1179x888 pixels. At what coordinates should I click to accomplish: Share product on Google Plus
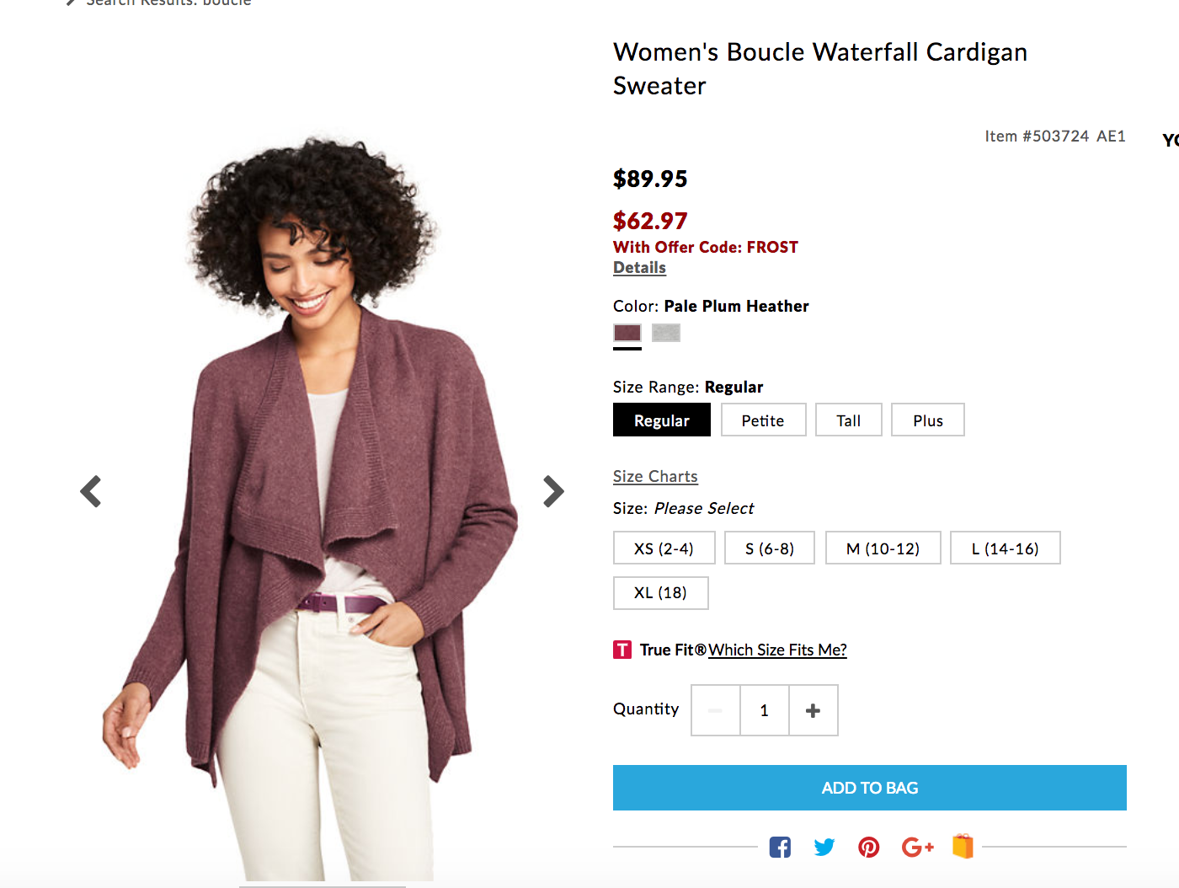click(x=917, y=847)
